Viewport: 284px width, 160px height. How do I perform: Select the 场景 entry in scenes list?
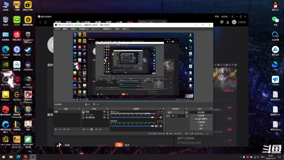tap(67, 112)
